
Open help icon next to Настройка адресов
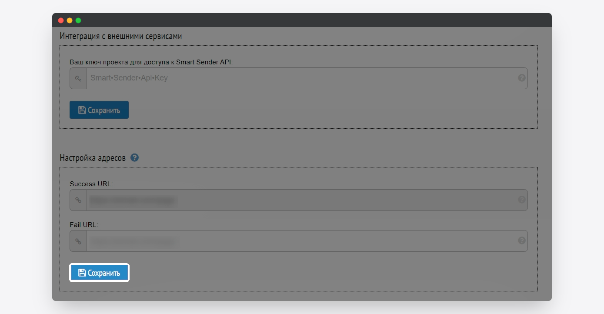pyautogui.click(x=135, y=157)
